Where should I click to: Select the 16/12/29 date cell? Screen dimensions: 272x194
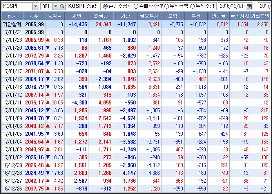coord(12,165)
